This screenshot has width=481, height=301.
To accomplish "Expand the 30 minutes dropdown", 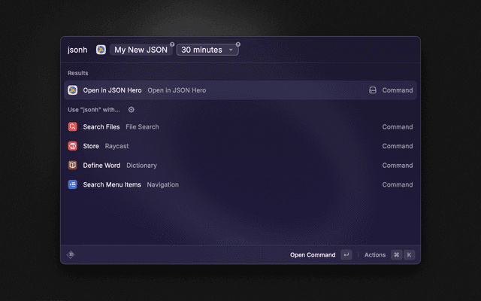I will click(x=207, y=50).
